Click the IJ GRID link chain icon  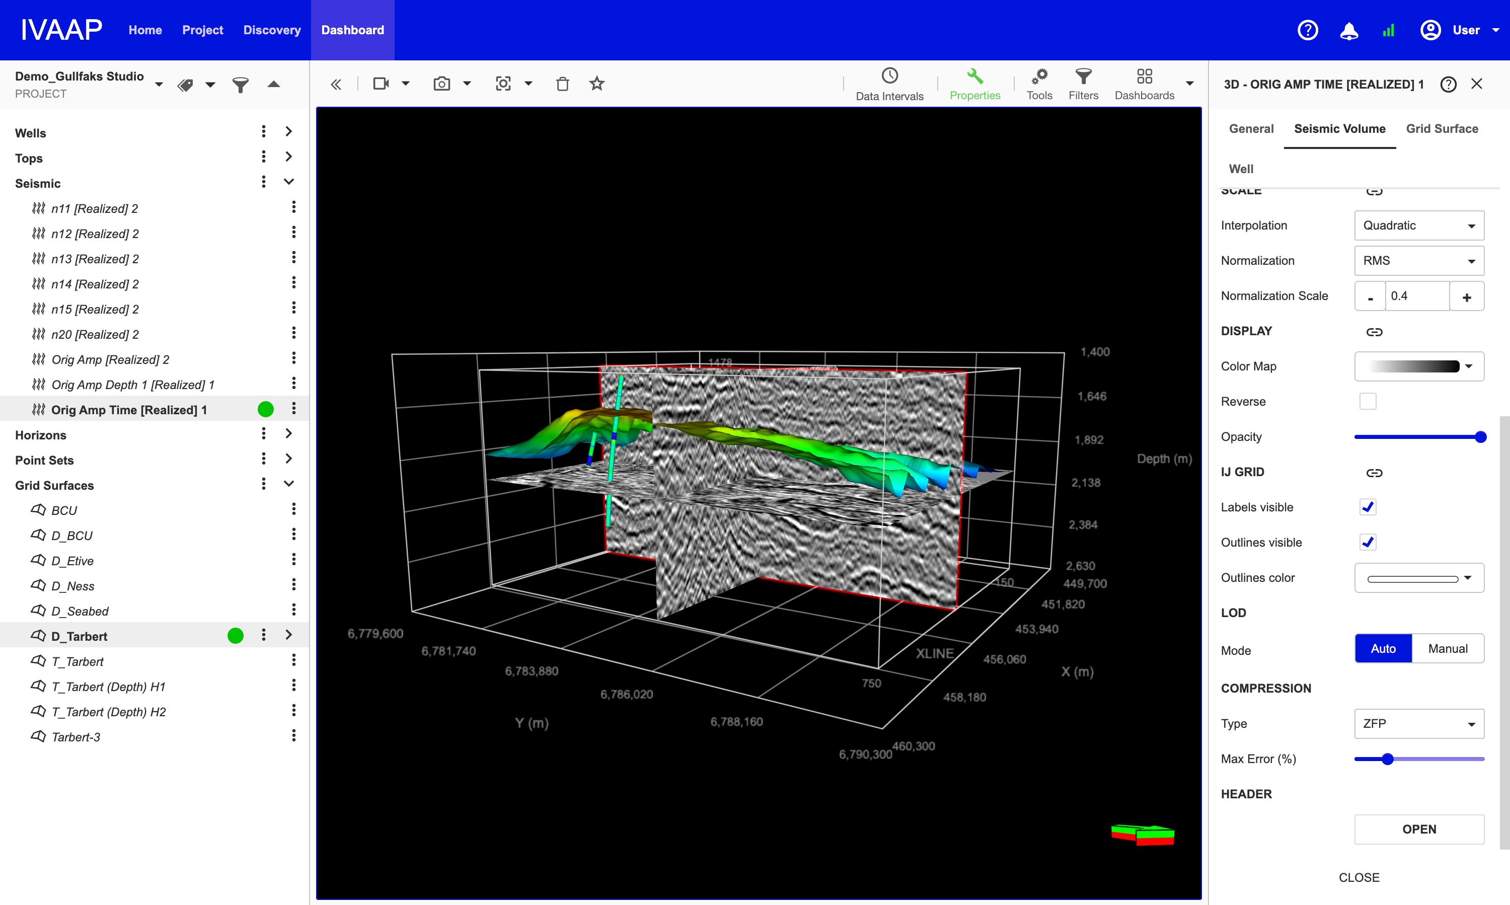[x=1374, y=473]
